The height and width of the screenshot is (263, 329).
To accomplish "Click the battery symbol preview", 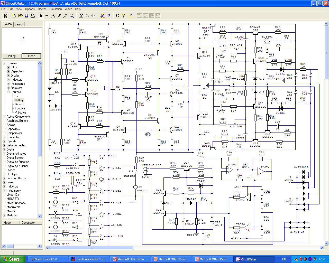I will pos(22,40).
